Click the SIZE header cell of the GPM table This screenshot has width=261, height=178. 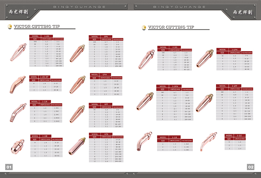95,78
